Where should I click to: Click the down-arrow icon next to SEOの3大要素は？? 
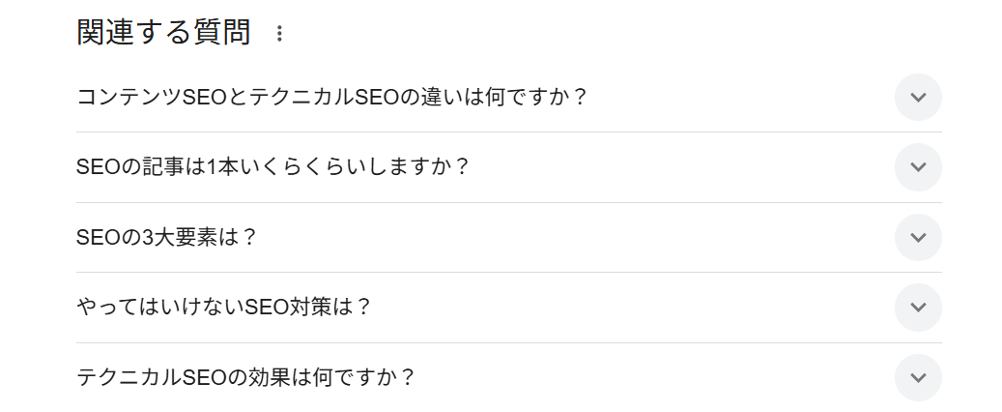pyautogui.click(x=918, y=238)
